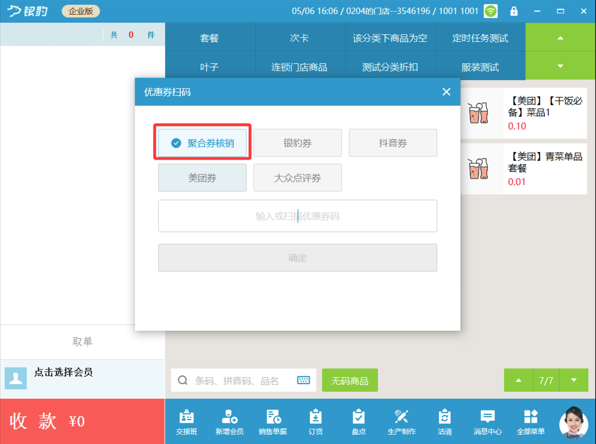This screenshot has height=444, width=596.
Task: Open the 全部菜单 all menus icon
Action: (531, 421)
